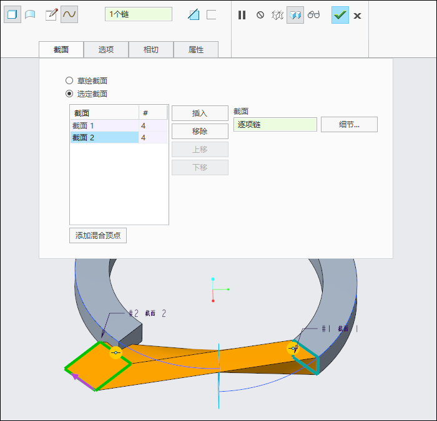The image size is (437, 421).
Task: Cancel the feature with the X
Action: pos(357,16)
